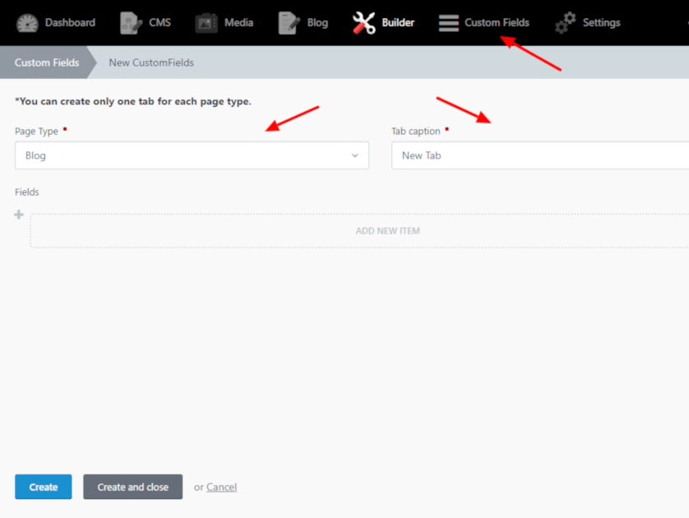Click the Create and close button
The height and width of the screenshot is (518, 689).
coord(132,487)
